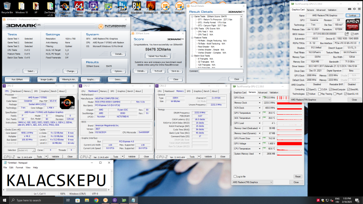The height and width of the screenshot is (204, 363).
Task: Open Google Chrome from the taskbar
Action: (x=96, y=200)
